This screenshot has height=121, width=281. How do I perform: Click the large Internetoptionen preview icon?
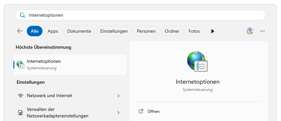click(197, 61)
